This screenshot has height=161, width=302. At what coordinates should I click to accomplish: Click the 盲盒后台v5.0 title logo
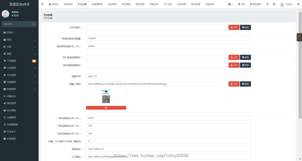pyautogui.click(x=19, y=4)
